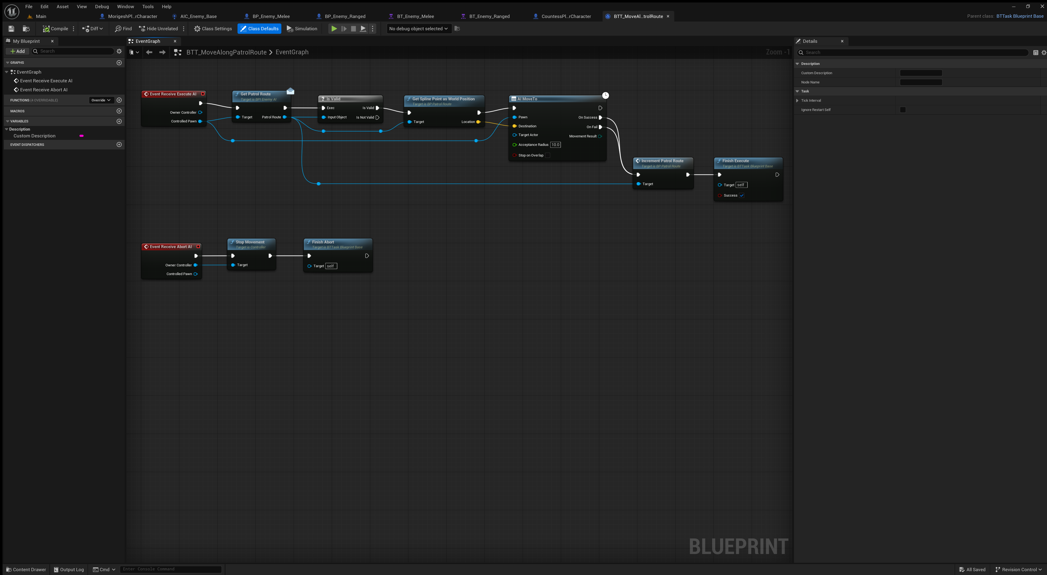The height and width of the screenshot is (575, 1047).
Task: Navigate back with the graph arrow
Action: pos(149,52)
